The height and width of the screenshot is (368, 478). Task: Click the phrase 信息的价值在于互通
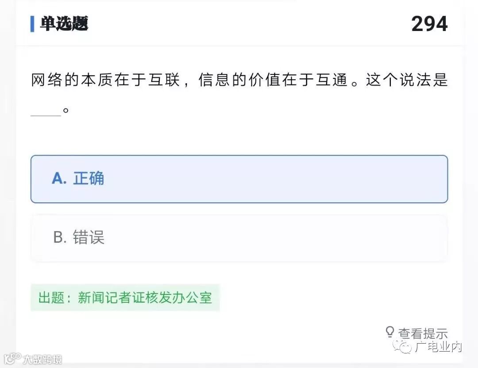pyautogui.click(x=273, y=80)
